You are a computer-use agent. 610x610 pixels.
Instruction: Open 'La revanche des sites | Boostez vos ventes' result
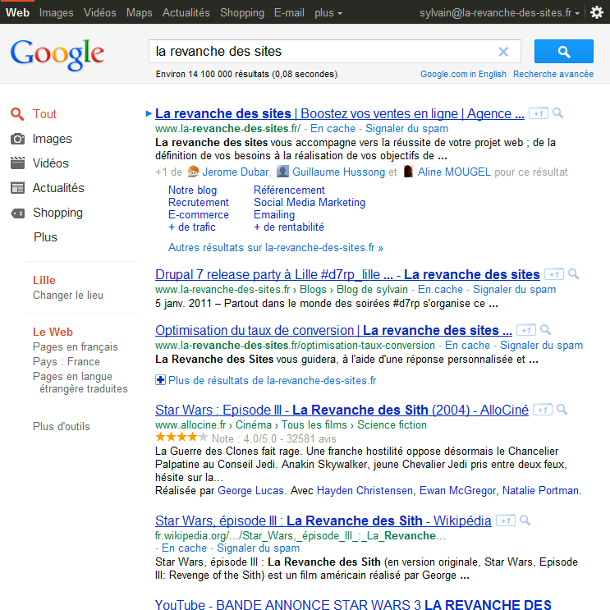point(340,113)
